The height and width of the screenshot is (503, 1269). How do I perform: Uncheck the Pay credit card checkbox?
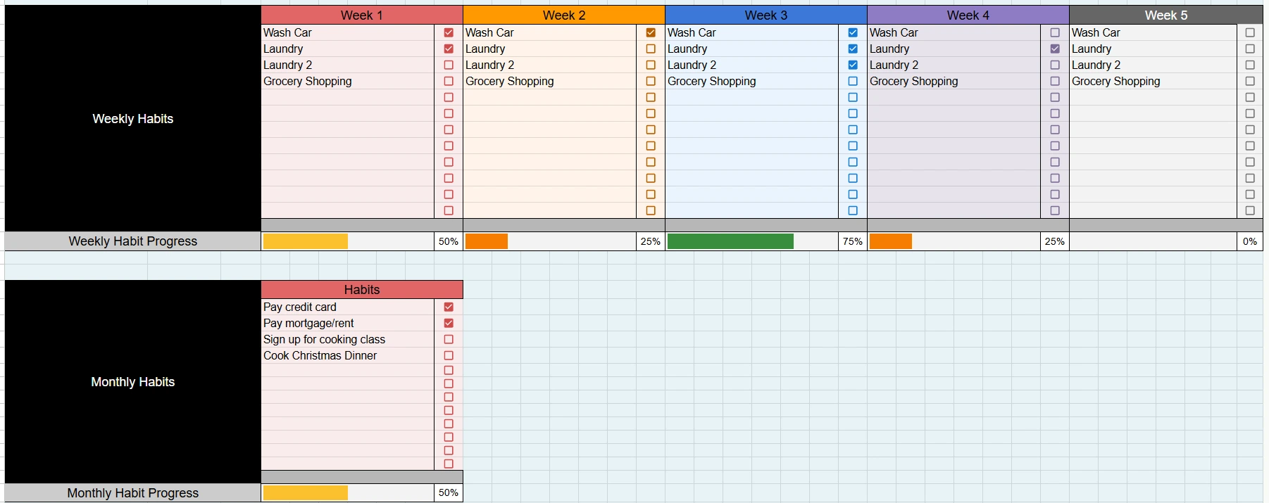click(449, 307)
